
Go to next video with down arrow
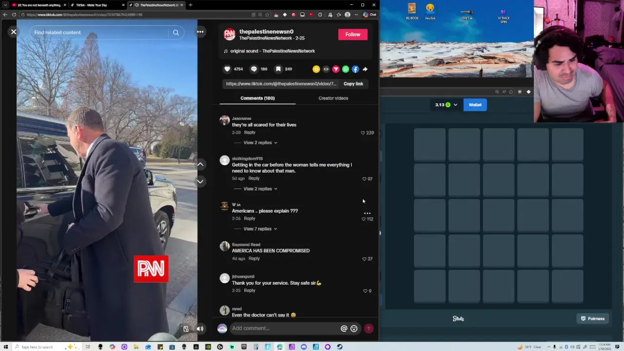click(x=200, y=181)
